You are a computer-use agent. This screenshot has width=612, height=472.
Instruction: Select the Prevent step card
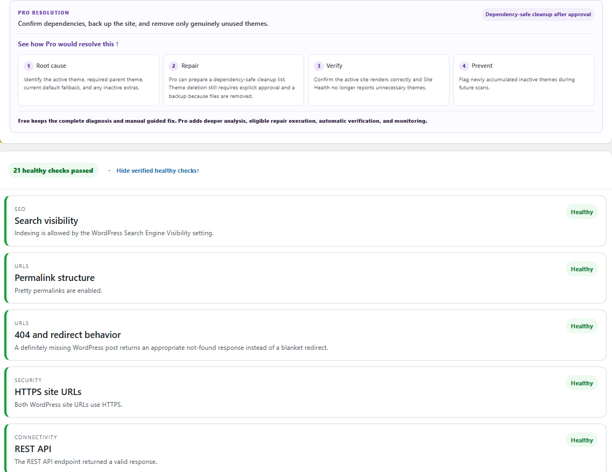click(x=524, y=80)
